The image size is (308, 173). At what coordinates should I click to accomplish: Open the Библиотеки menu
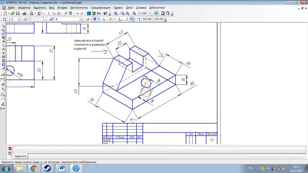157,8
